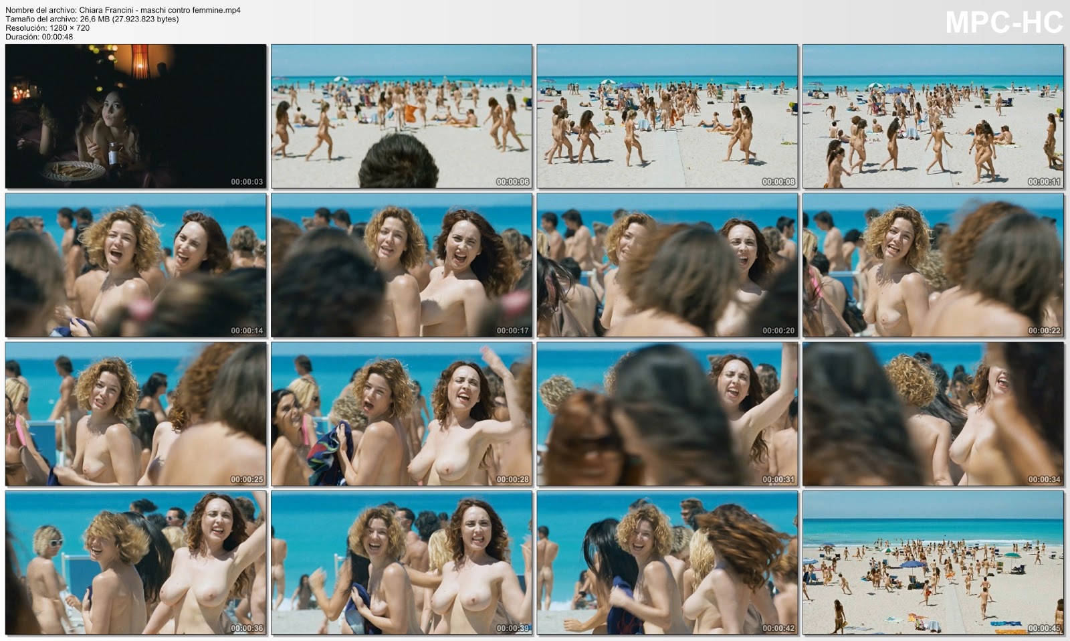1070x641 pixels.
Task: Choose the thumbnail marked 00:00:22
Action: click(933, 266)
